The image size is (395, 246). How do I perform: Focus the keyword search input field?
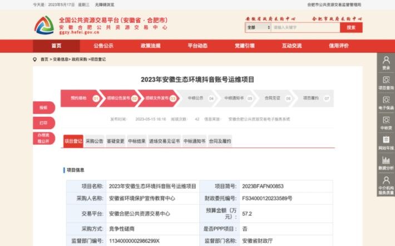click(305, 27)
